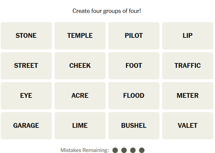Select the BUSHEL tile

pos(134,126)
